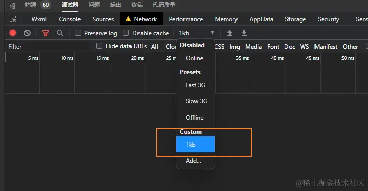Open search with the magnifier icon
The width and height of the screenshot is (368, 191).
point(60,33)
